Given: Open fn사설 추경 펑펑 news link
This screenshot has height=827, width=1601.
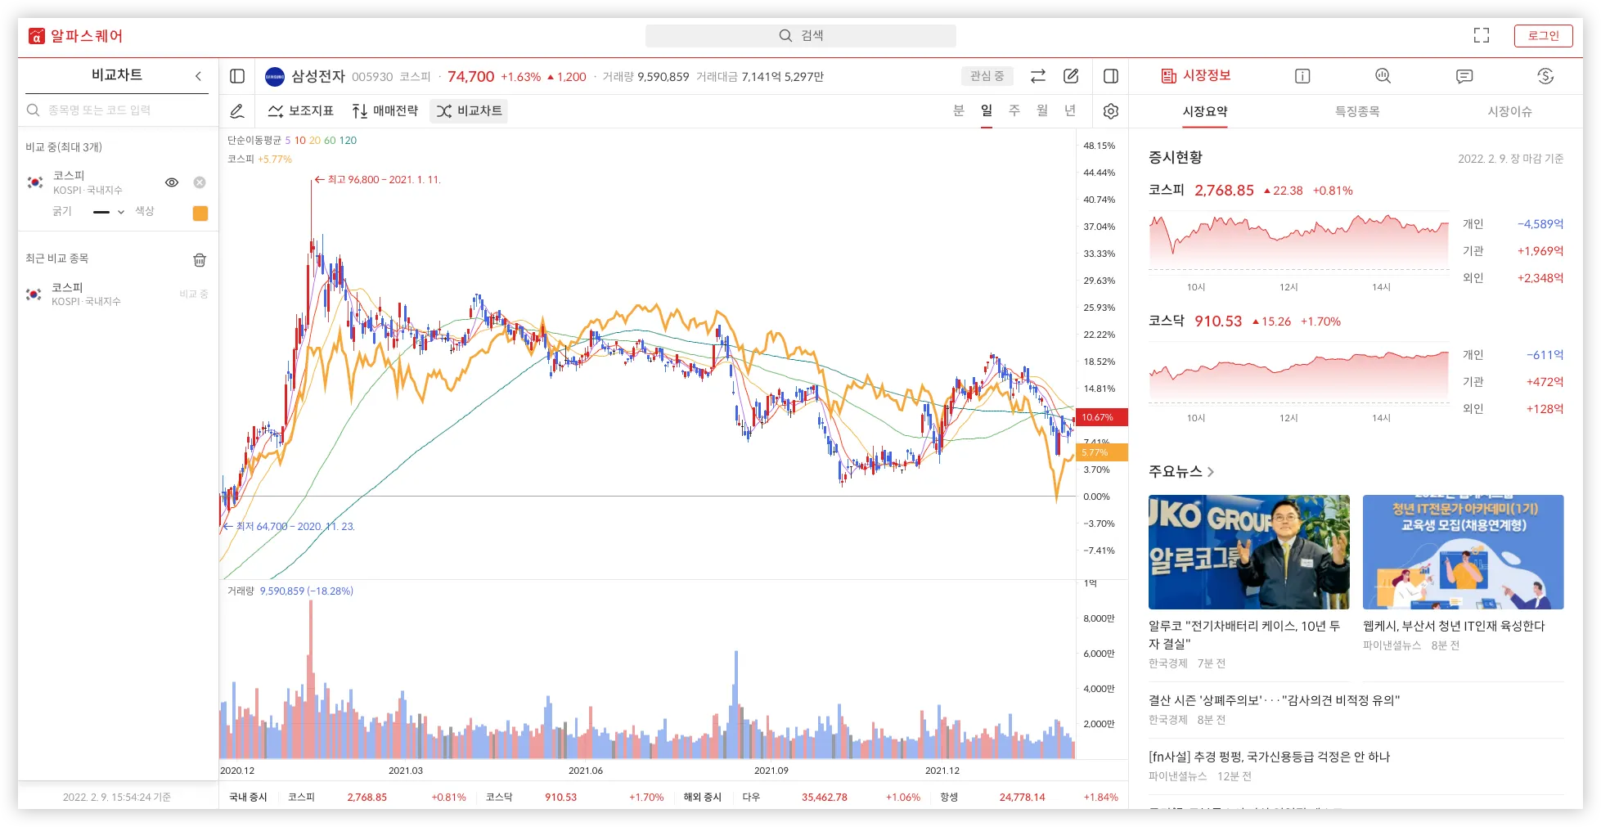Looking at the screenshot, I should 1269,757.
